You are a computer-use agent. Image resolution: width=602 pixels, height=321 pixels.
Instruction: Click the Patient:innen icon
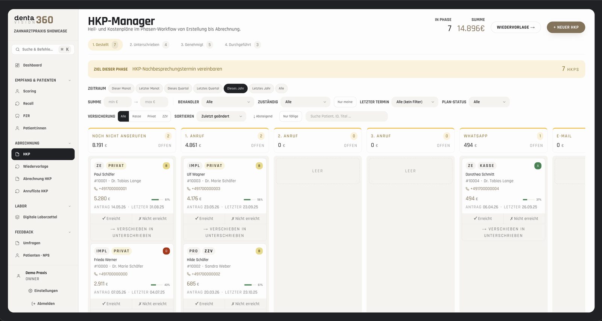pos(17,128)
